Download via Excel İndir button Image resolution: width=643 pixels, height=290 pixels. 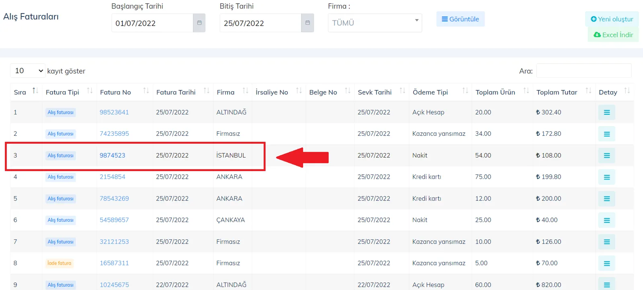pos(613,35)
